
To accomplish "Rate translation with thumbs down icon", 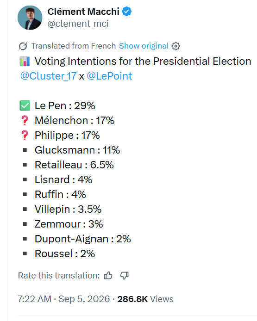I will click(125, 276).
